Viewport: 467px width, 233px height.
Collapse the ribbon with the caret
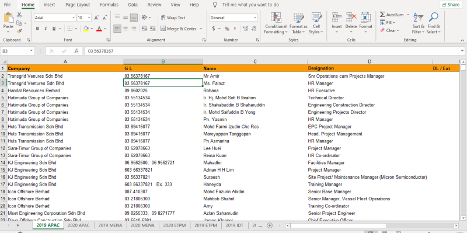tap(462, 40)
